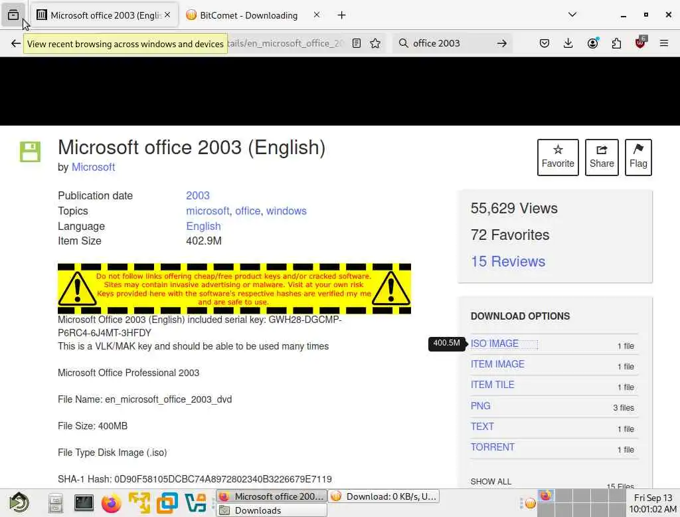Open the microsoft topic link

(208, 211)
